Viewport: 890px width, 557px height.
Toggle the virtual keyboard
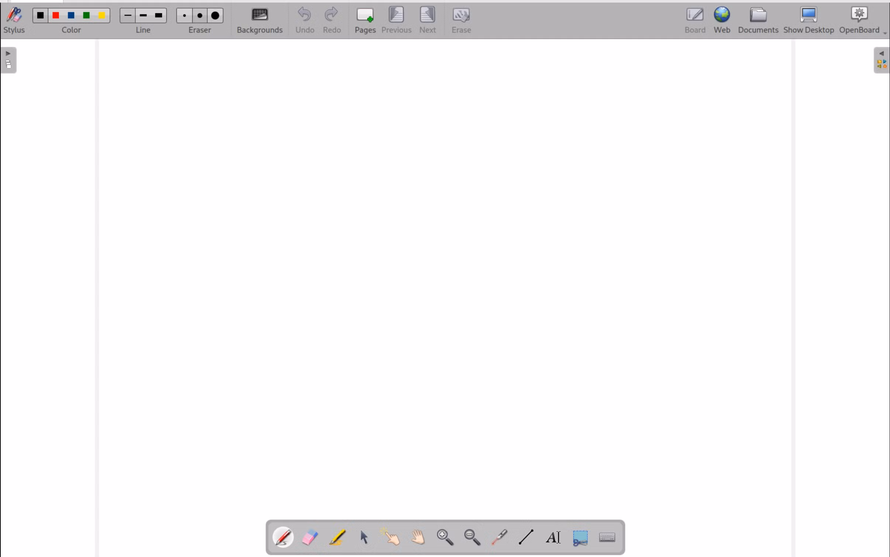pyautogui.click(x=607, y=537)
